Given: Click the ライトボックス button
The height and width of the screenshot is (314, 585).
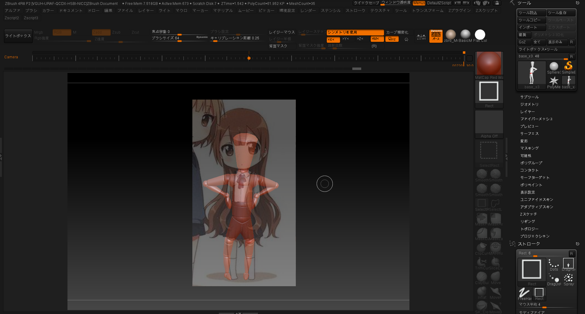Looking at the screenshot, I should (18, 36).
